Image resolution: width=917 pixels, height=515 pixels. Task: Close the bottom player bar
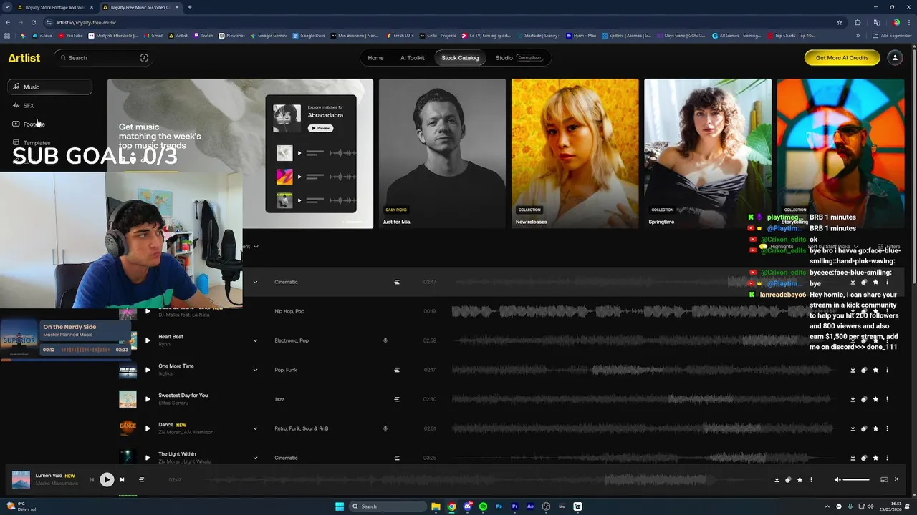(896, 479)
